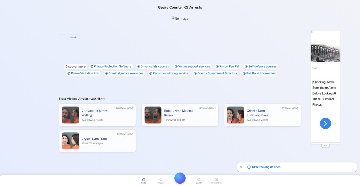Image resolution: width=360 pixels, height=186 pixels.
Task: Open the Information tab
Action: [216, 181]
